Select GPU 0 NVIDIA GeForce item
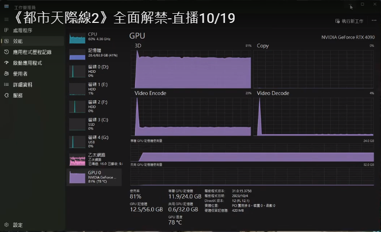Image resolution: width=381 pixels, height=232 pixels. point(94,177)
